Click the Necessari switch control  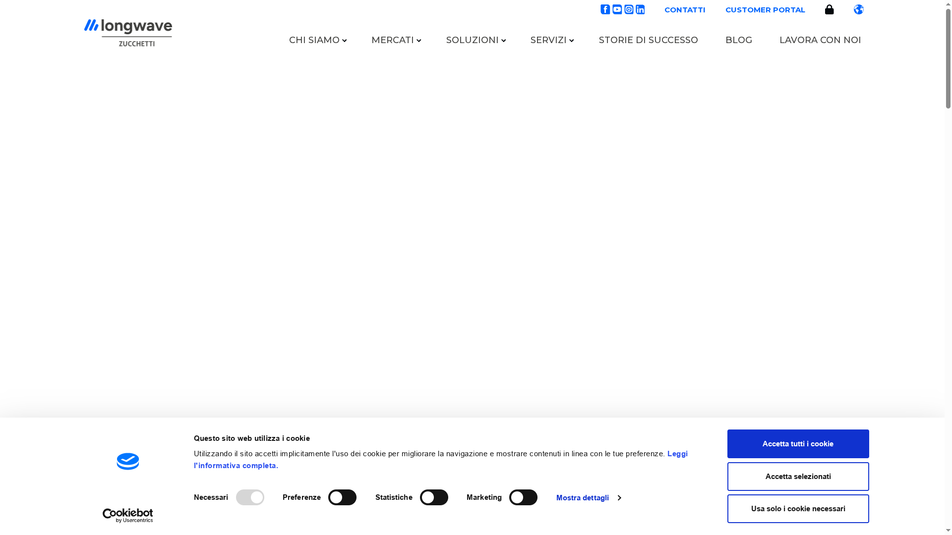[x=250, y=497]
